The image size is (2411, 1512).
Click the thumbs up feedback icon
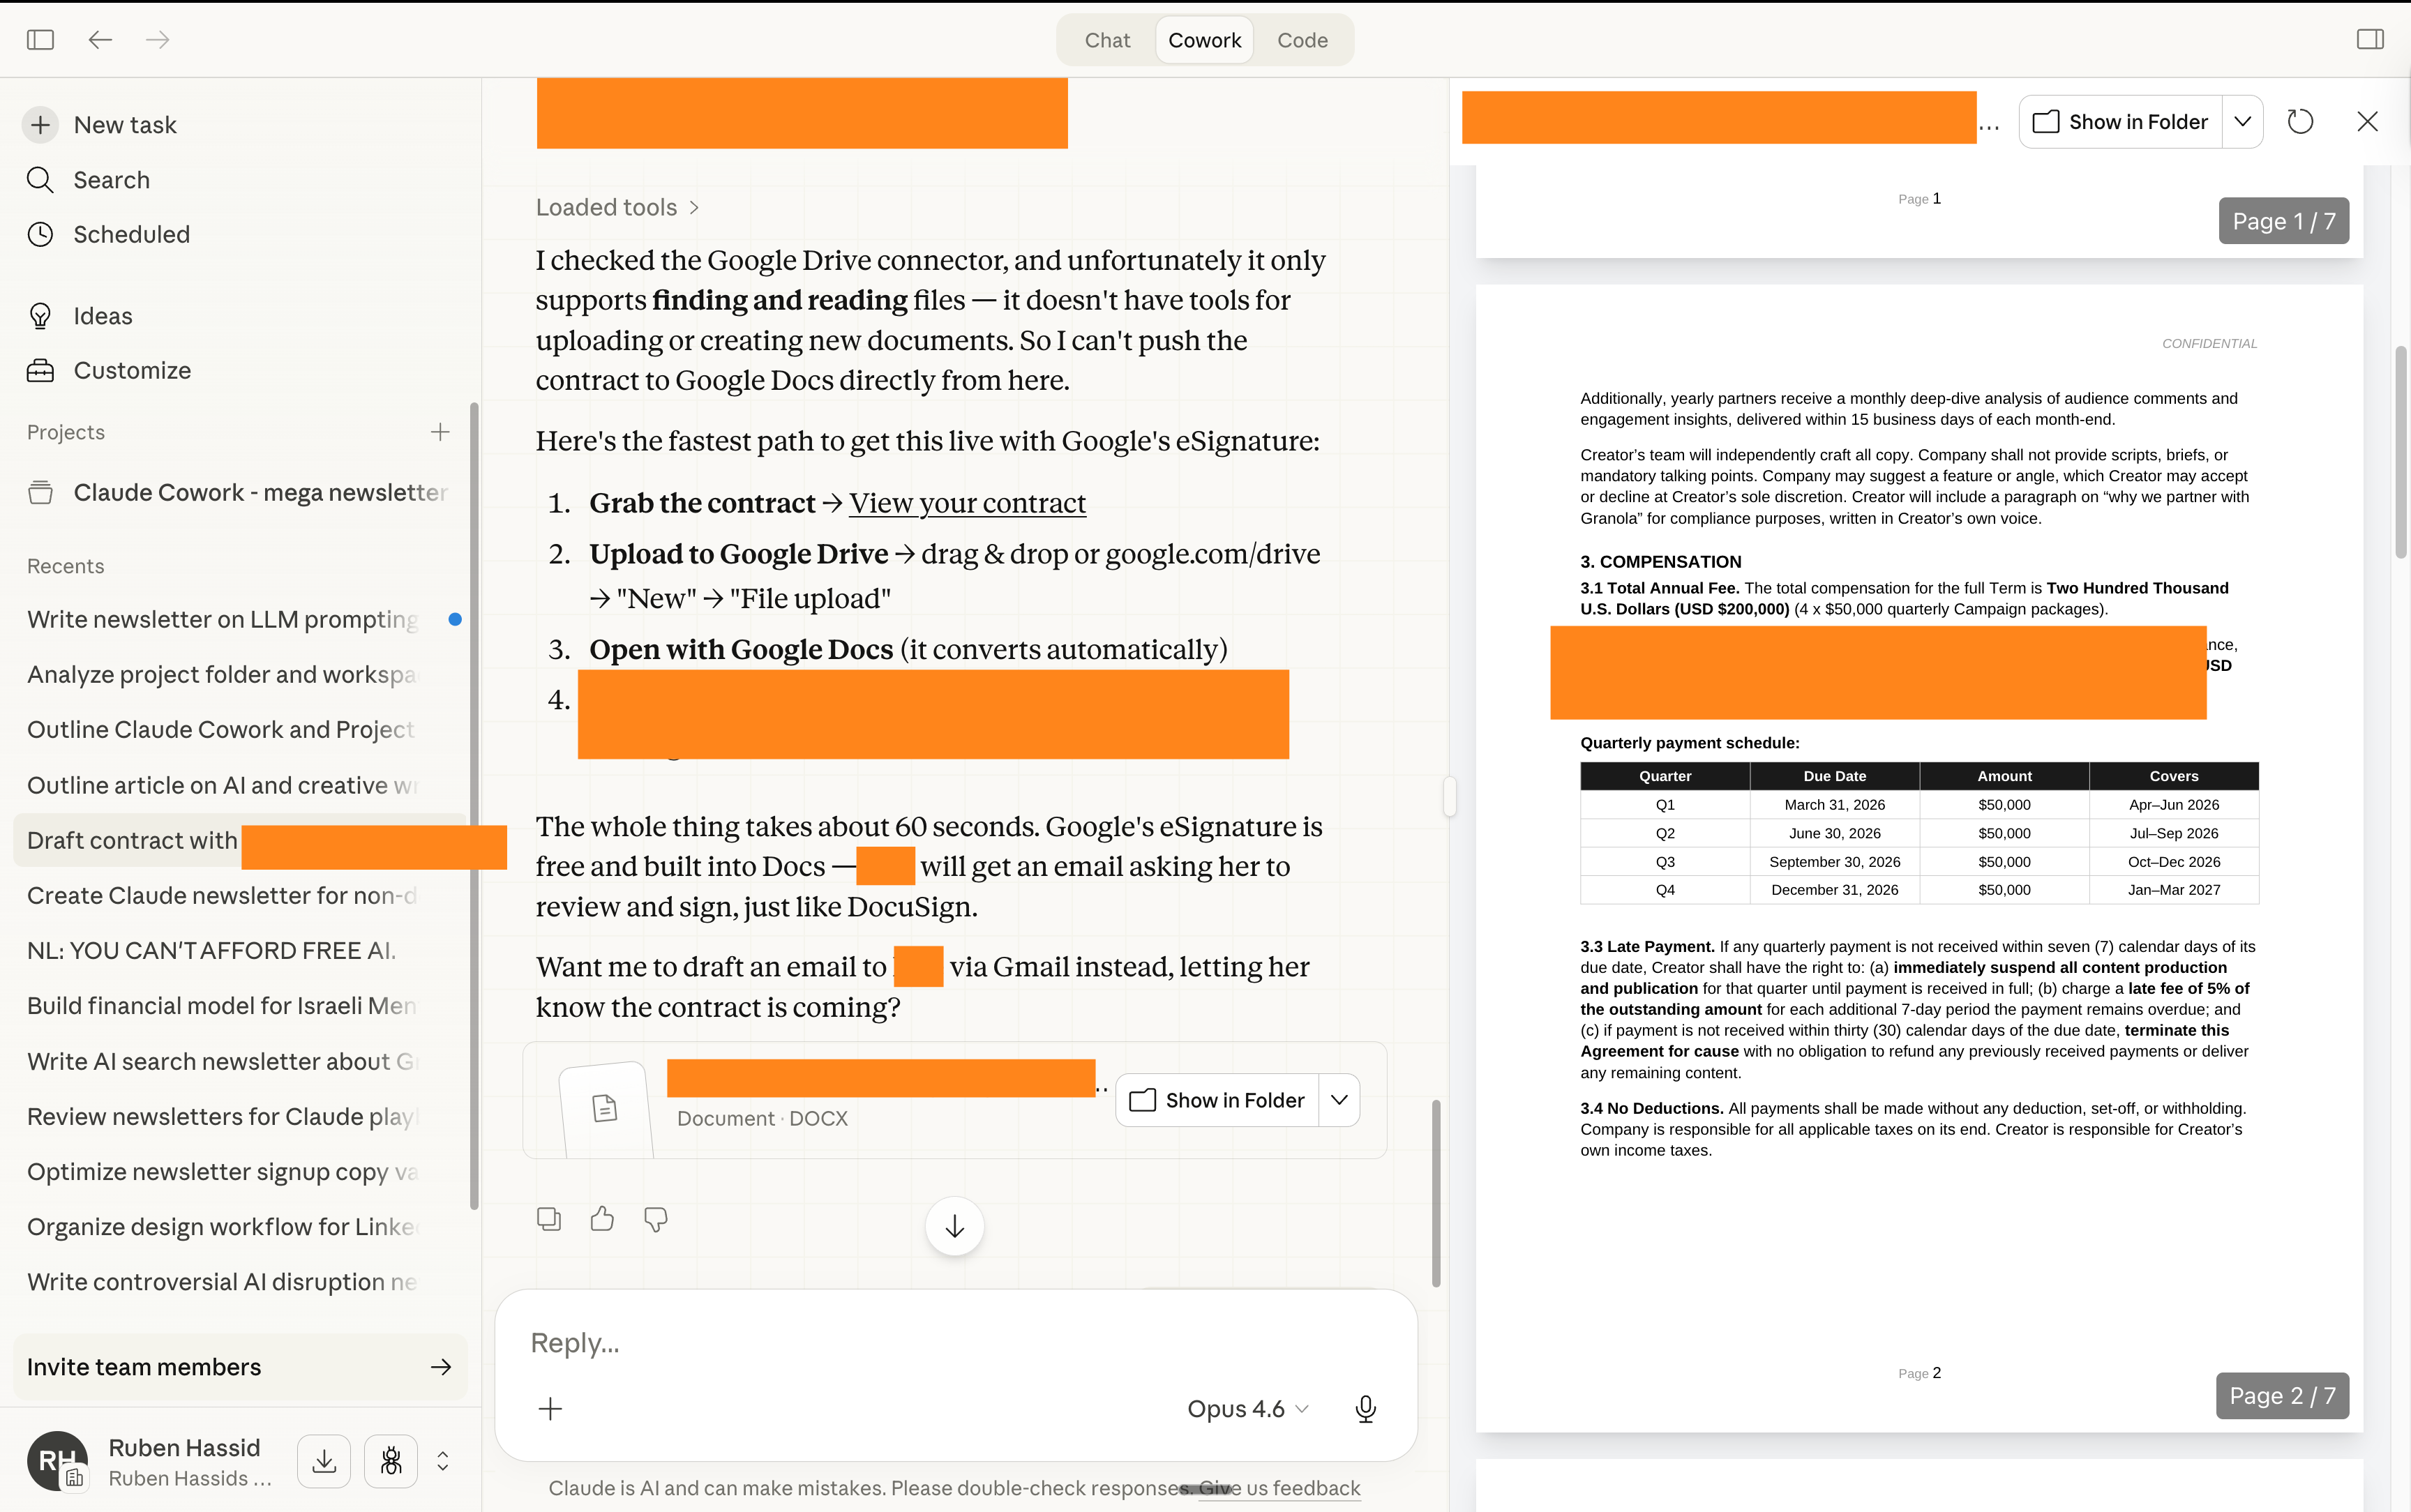click(x=602, y=1219)
